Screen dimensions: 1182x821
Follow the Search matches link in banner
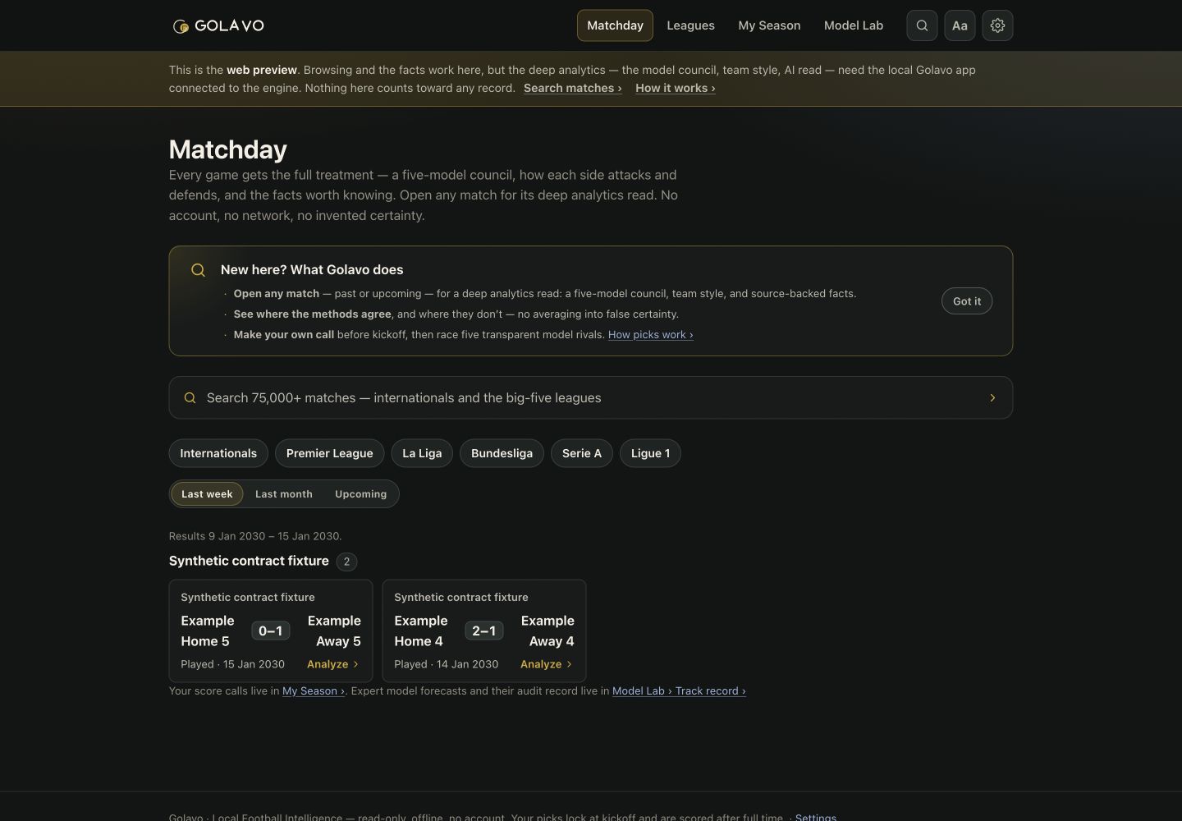click(x=572, y=88)
